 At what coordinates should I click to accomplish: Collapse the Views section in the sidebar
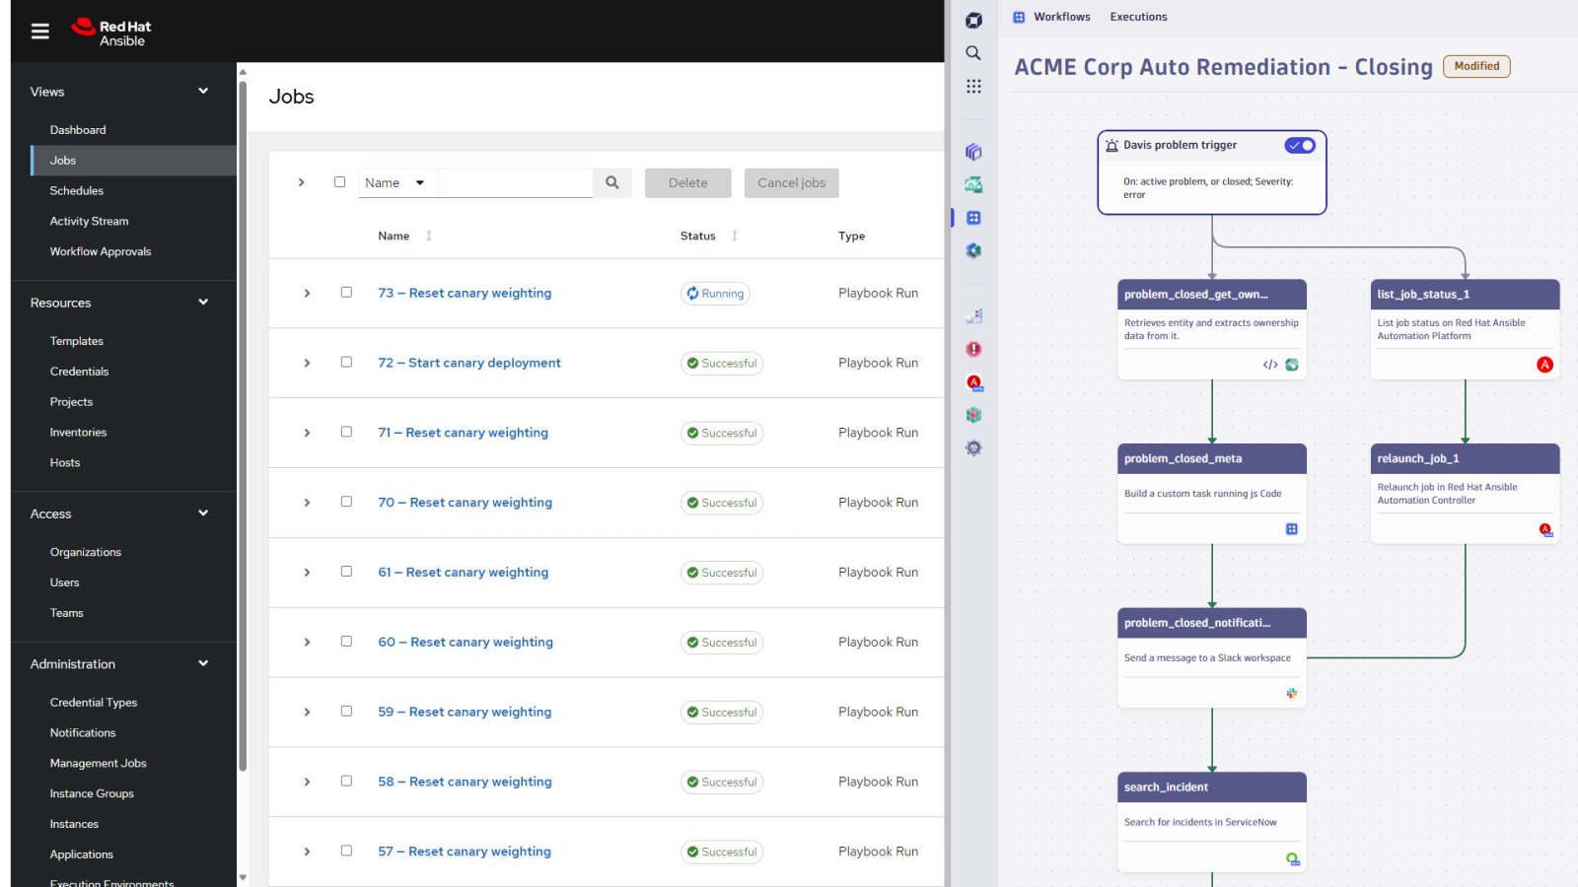[203, 91]
